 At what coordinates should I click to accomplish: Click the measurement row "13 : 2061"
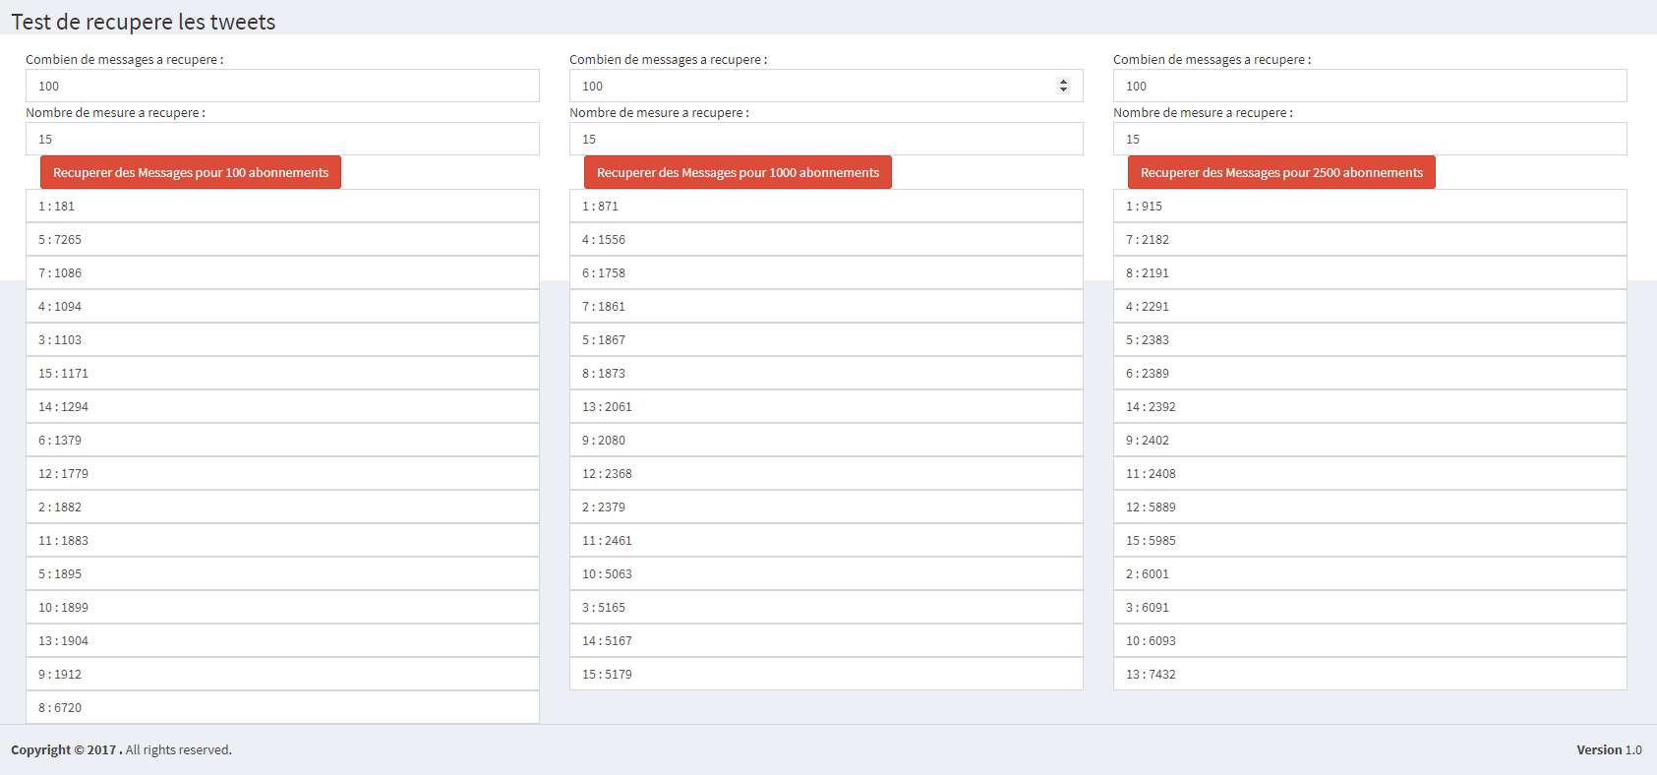[826, 406]
